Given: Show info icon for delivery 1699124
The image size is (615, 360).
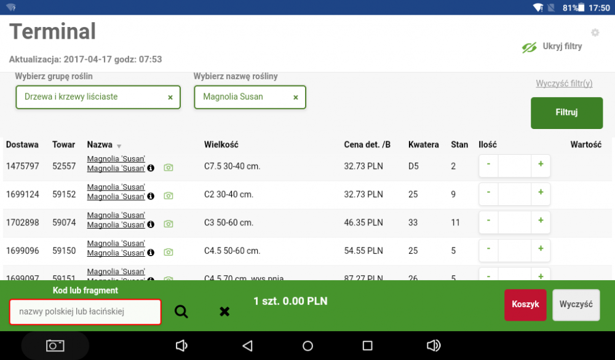Looking at the screenshot, I should (x=151, y=197).
